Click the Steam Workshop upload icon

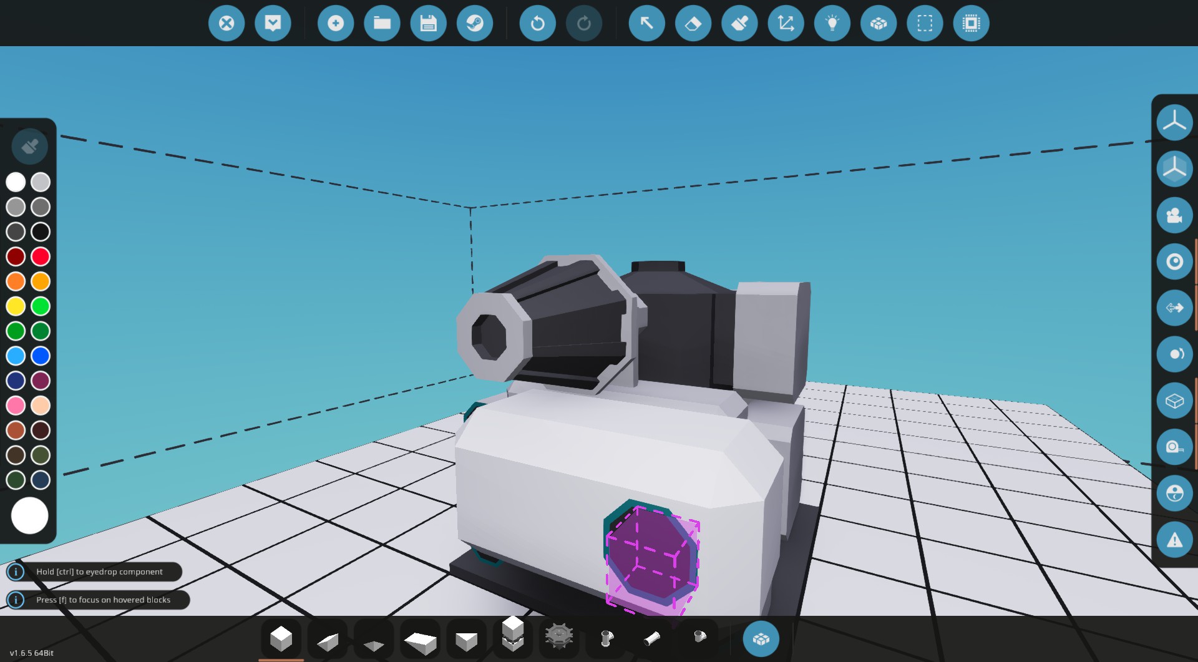point(474,24)
